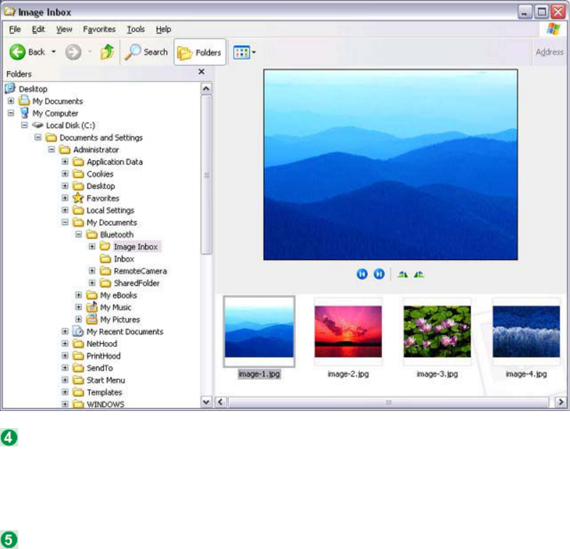Select the My Pictures folder icon
The image size is (570, 549).
(92, 319)
